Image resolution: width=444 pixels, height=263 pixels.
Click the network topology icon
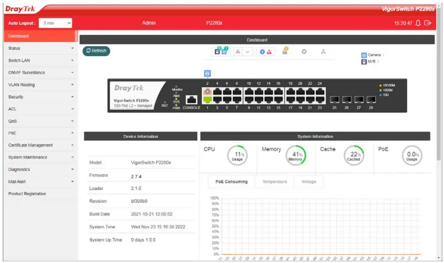(x=323, y=51)
